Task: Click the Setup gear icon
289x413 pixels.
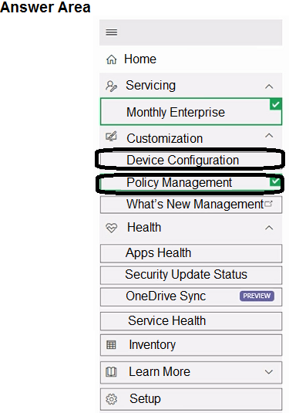Action: point(111,399)
